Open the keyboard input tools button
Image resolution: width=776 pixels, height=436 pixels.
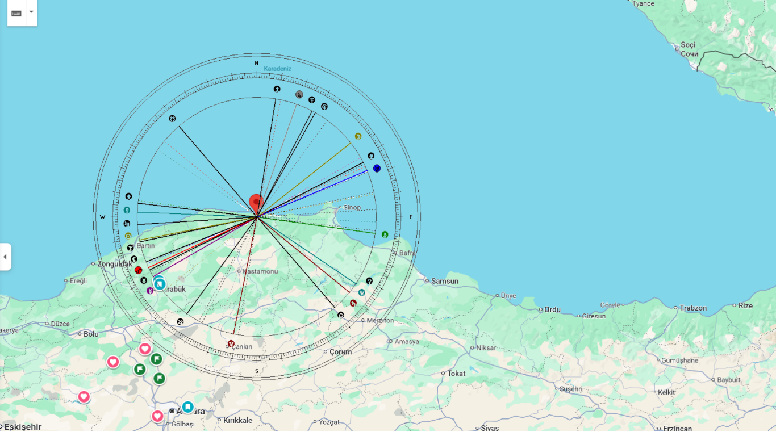tap(16, 12)
